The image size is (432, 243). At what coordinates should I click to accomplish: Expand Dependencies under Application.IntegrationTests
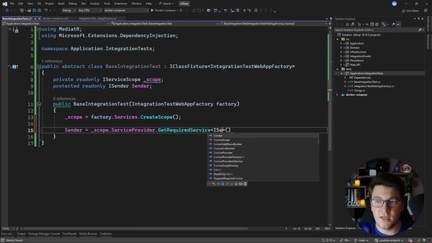(345, 78)
